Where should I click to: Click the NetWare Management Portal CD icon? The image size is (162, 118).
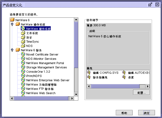23,63
